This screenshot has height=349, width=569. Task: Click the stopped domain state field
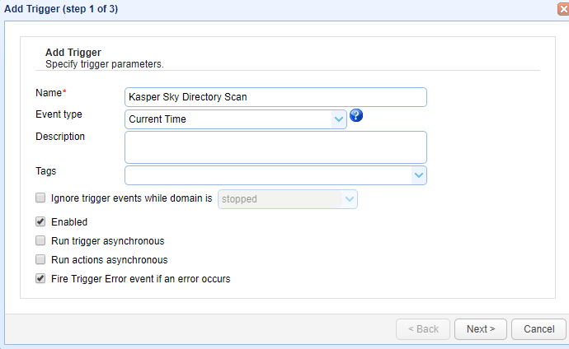pyautogui.click(x=280, y=198)
